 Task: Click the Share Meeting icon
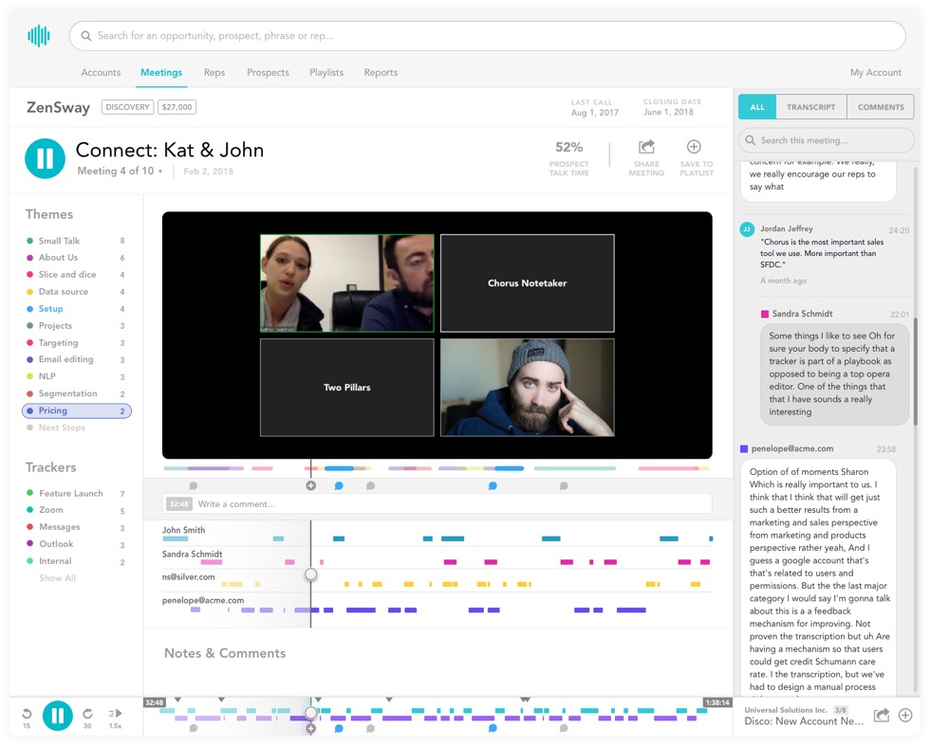(646, 147)
